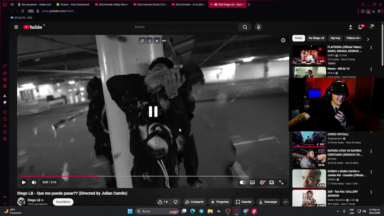The image size is (384, 216).
Task: Click the search magnifier button
Action: [245, 27]
